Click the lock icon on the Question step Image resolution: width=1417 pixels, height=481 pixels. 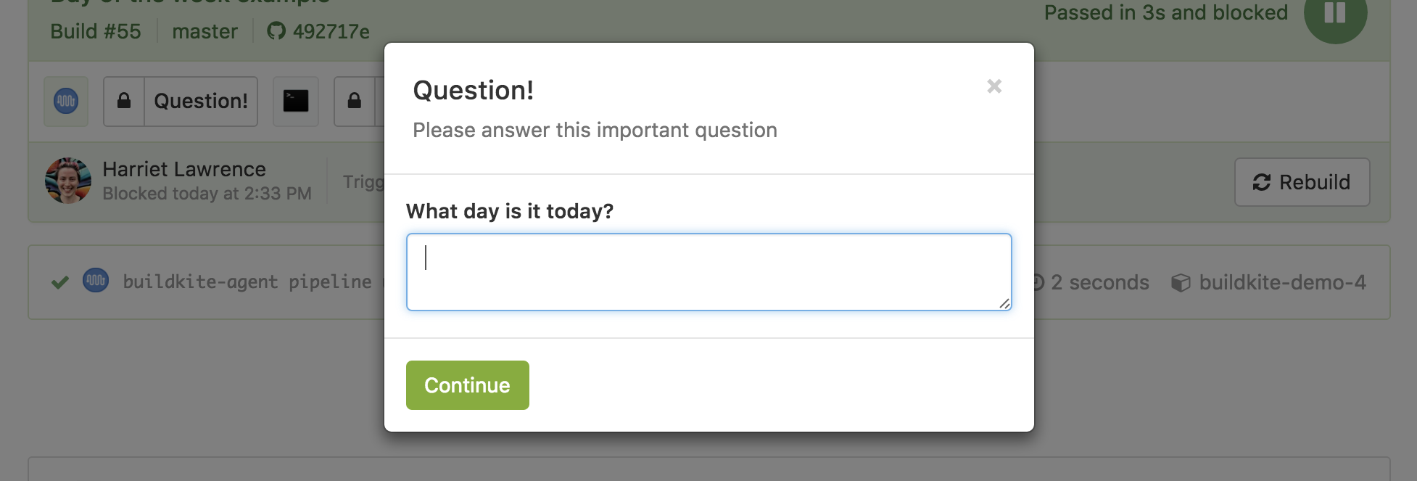click(x=124, y=101)
